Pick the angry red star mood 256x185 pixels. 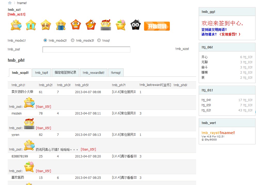click(x=76, y=25)
